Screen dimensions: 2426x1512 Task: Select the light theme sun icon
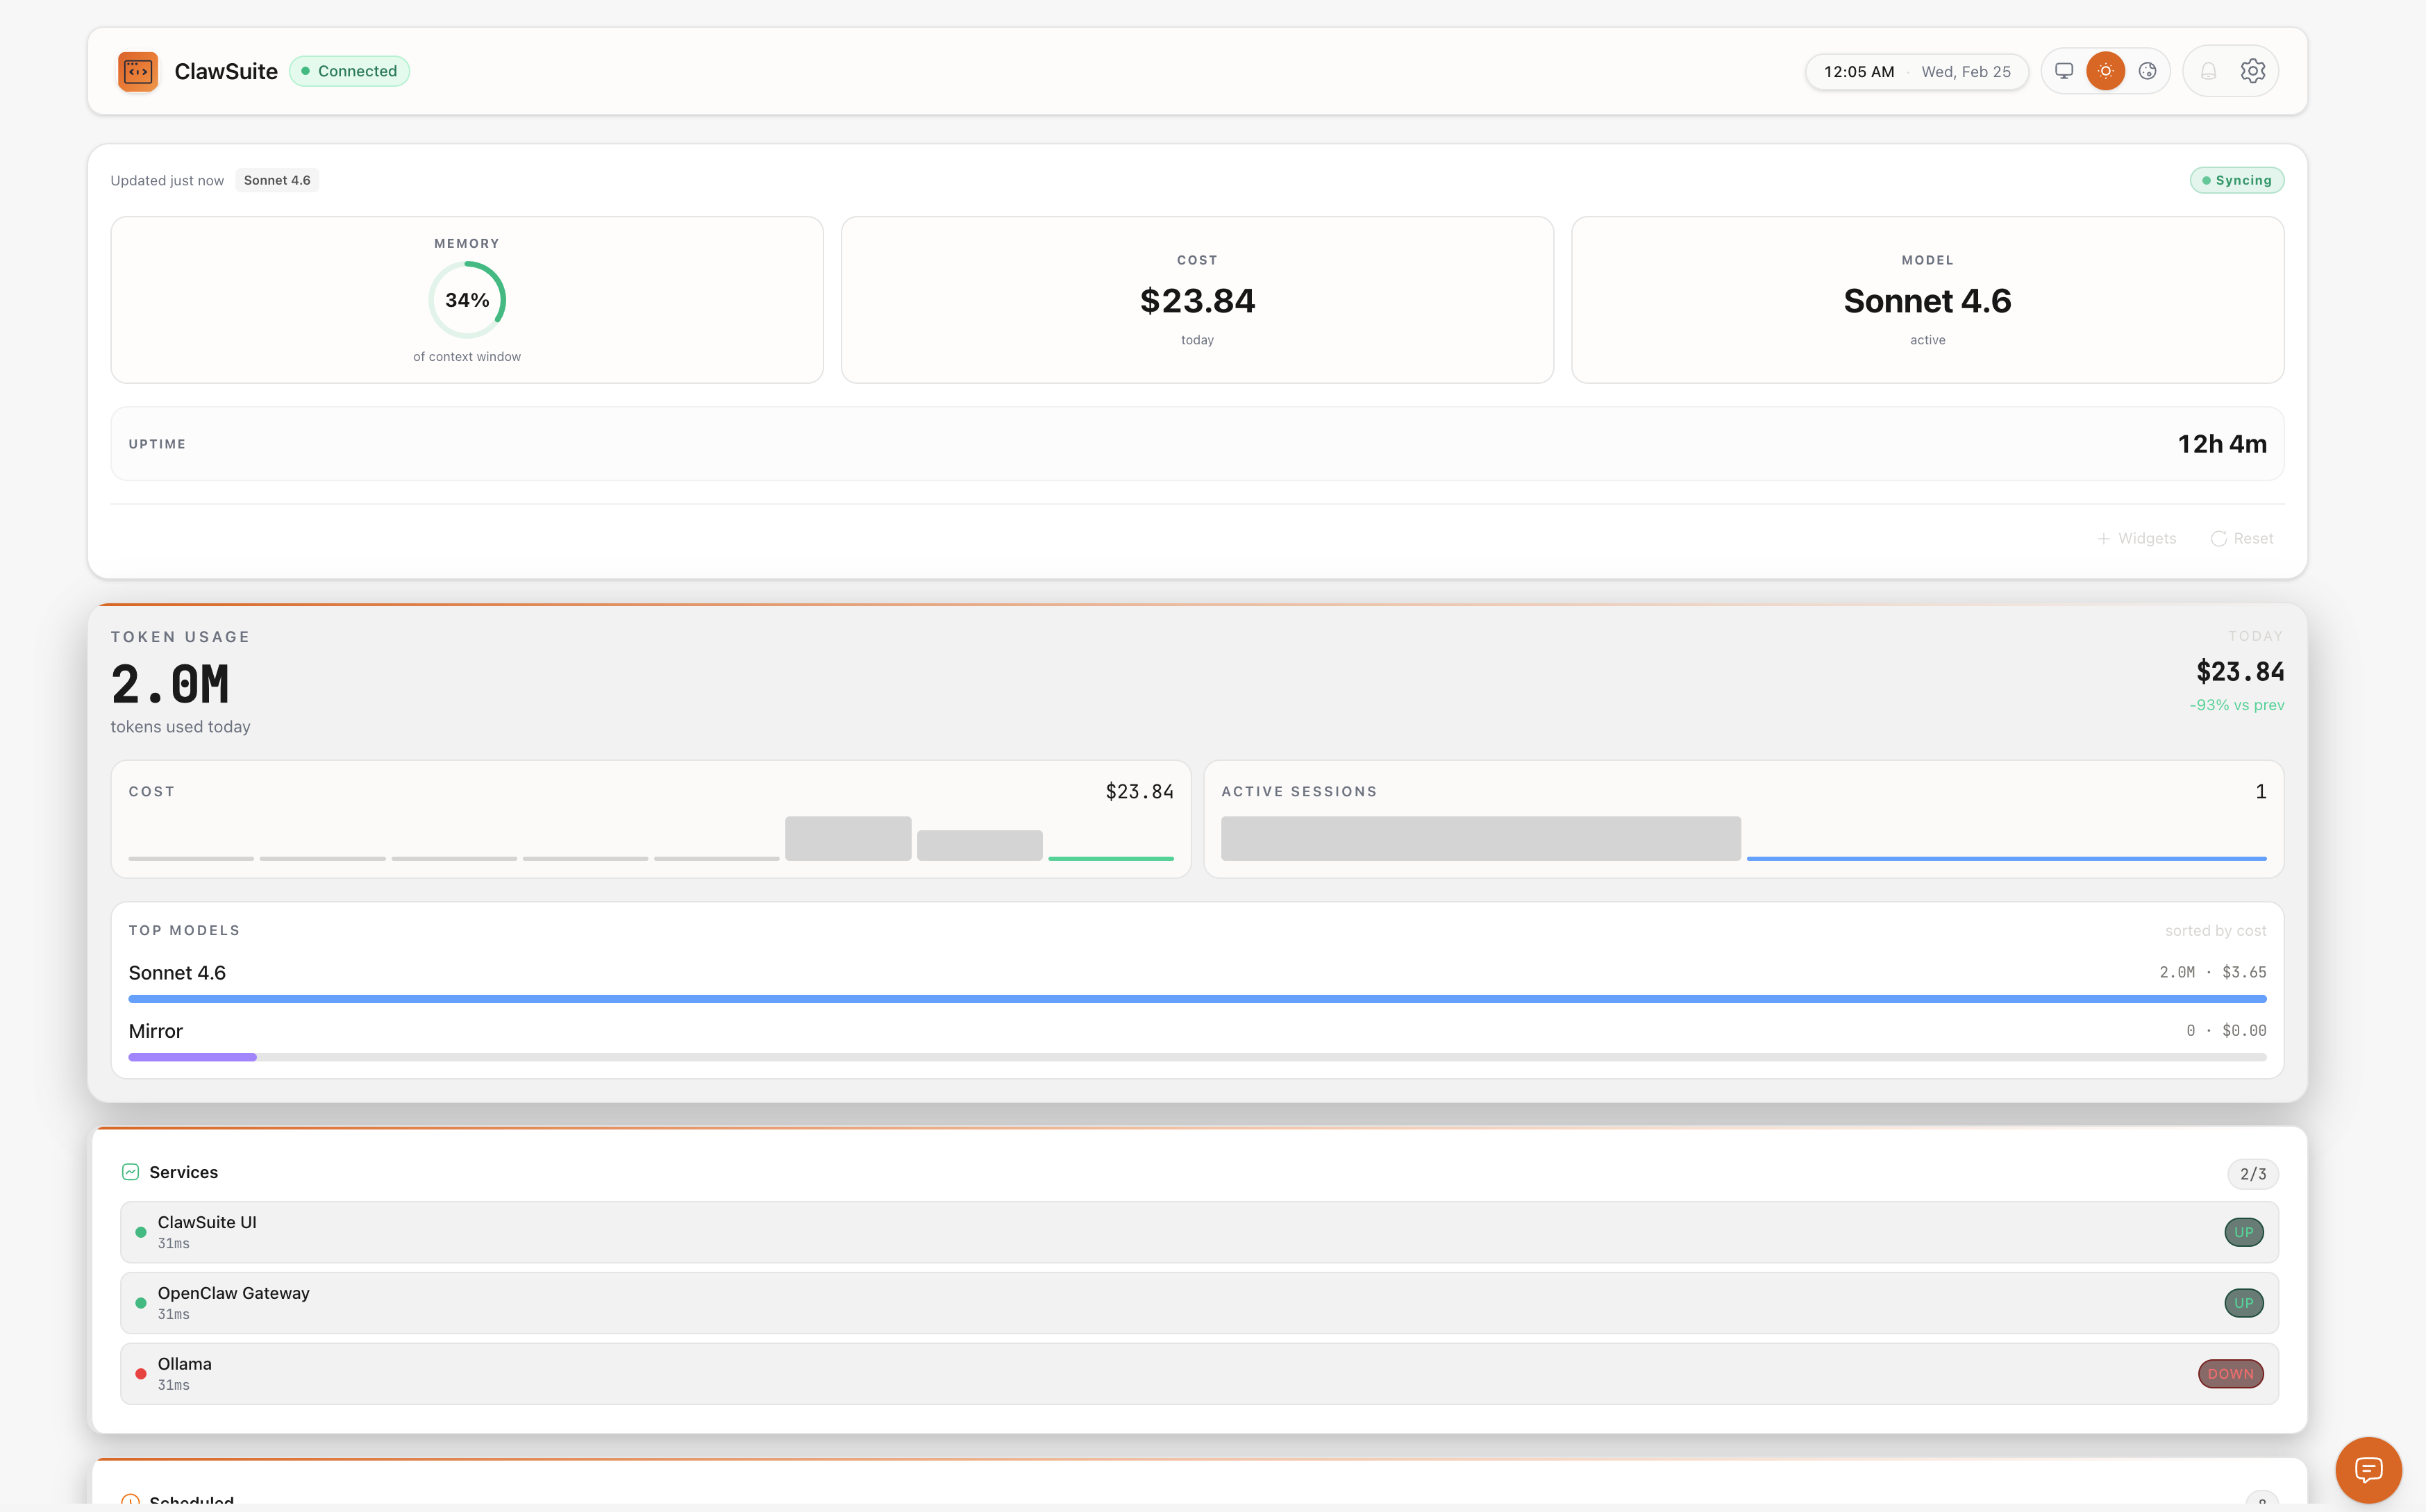click(2105, 71)
